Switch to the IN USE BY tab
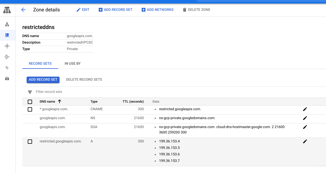 (x=72, y=63)
